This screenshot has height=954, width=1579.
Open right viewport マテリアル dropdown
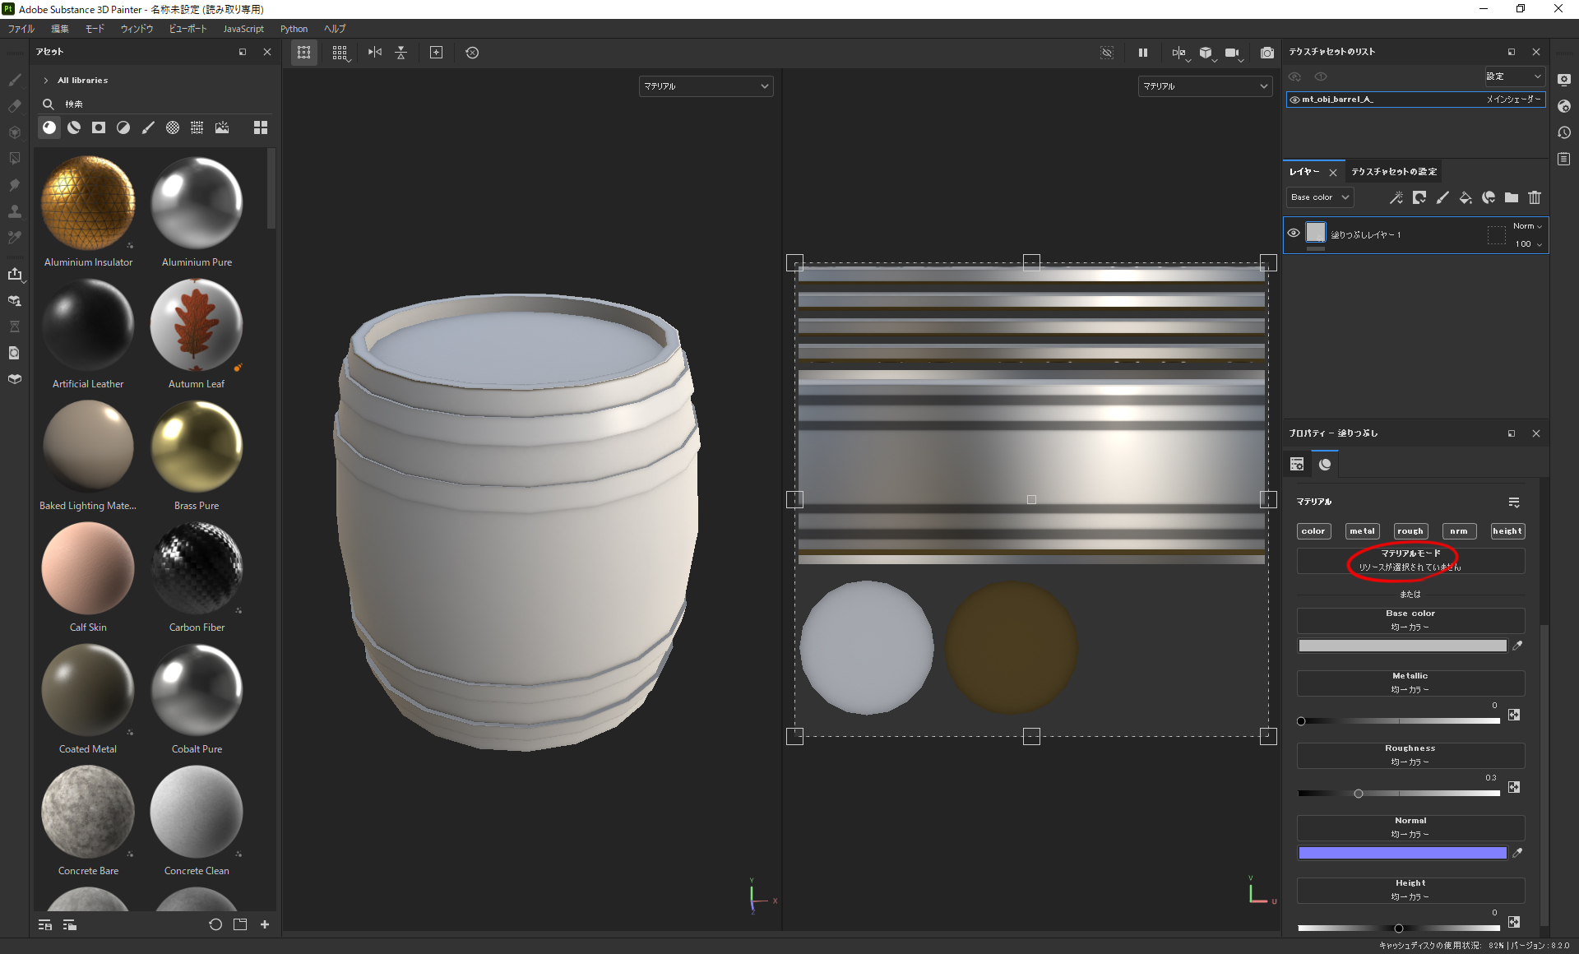coord(1205,86)
